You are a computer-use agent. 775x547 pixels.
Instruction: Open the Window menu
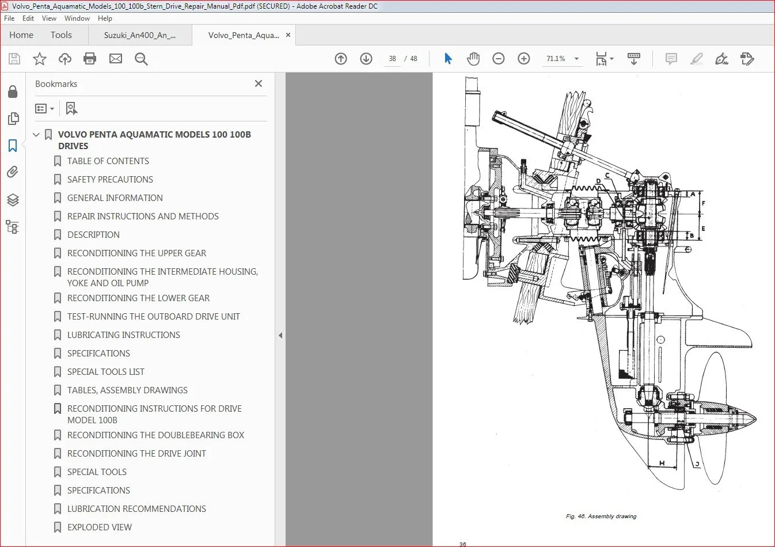(77, 18)
